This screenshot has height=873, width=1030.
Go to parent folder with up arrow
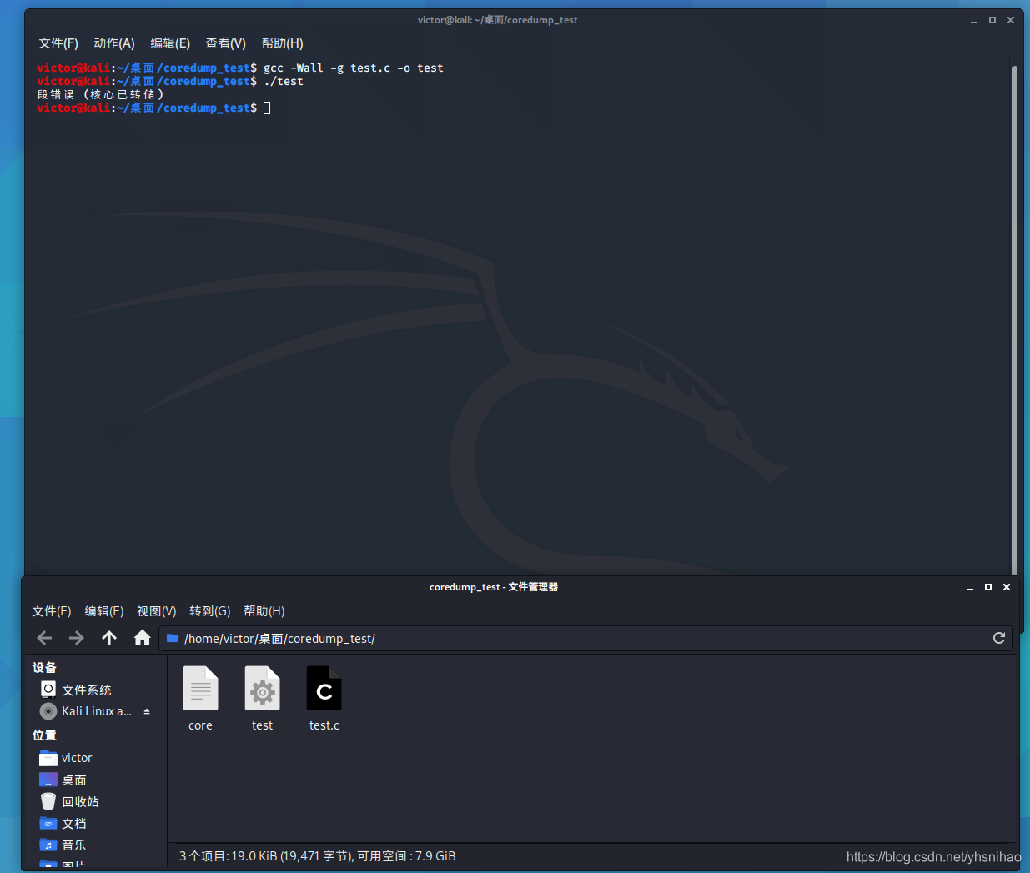(x=109, y=638)
